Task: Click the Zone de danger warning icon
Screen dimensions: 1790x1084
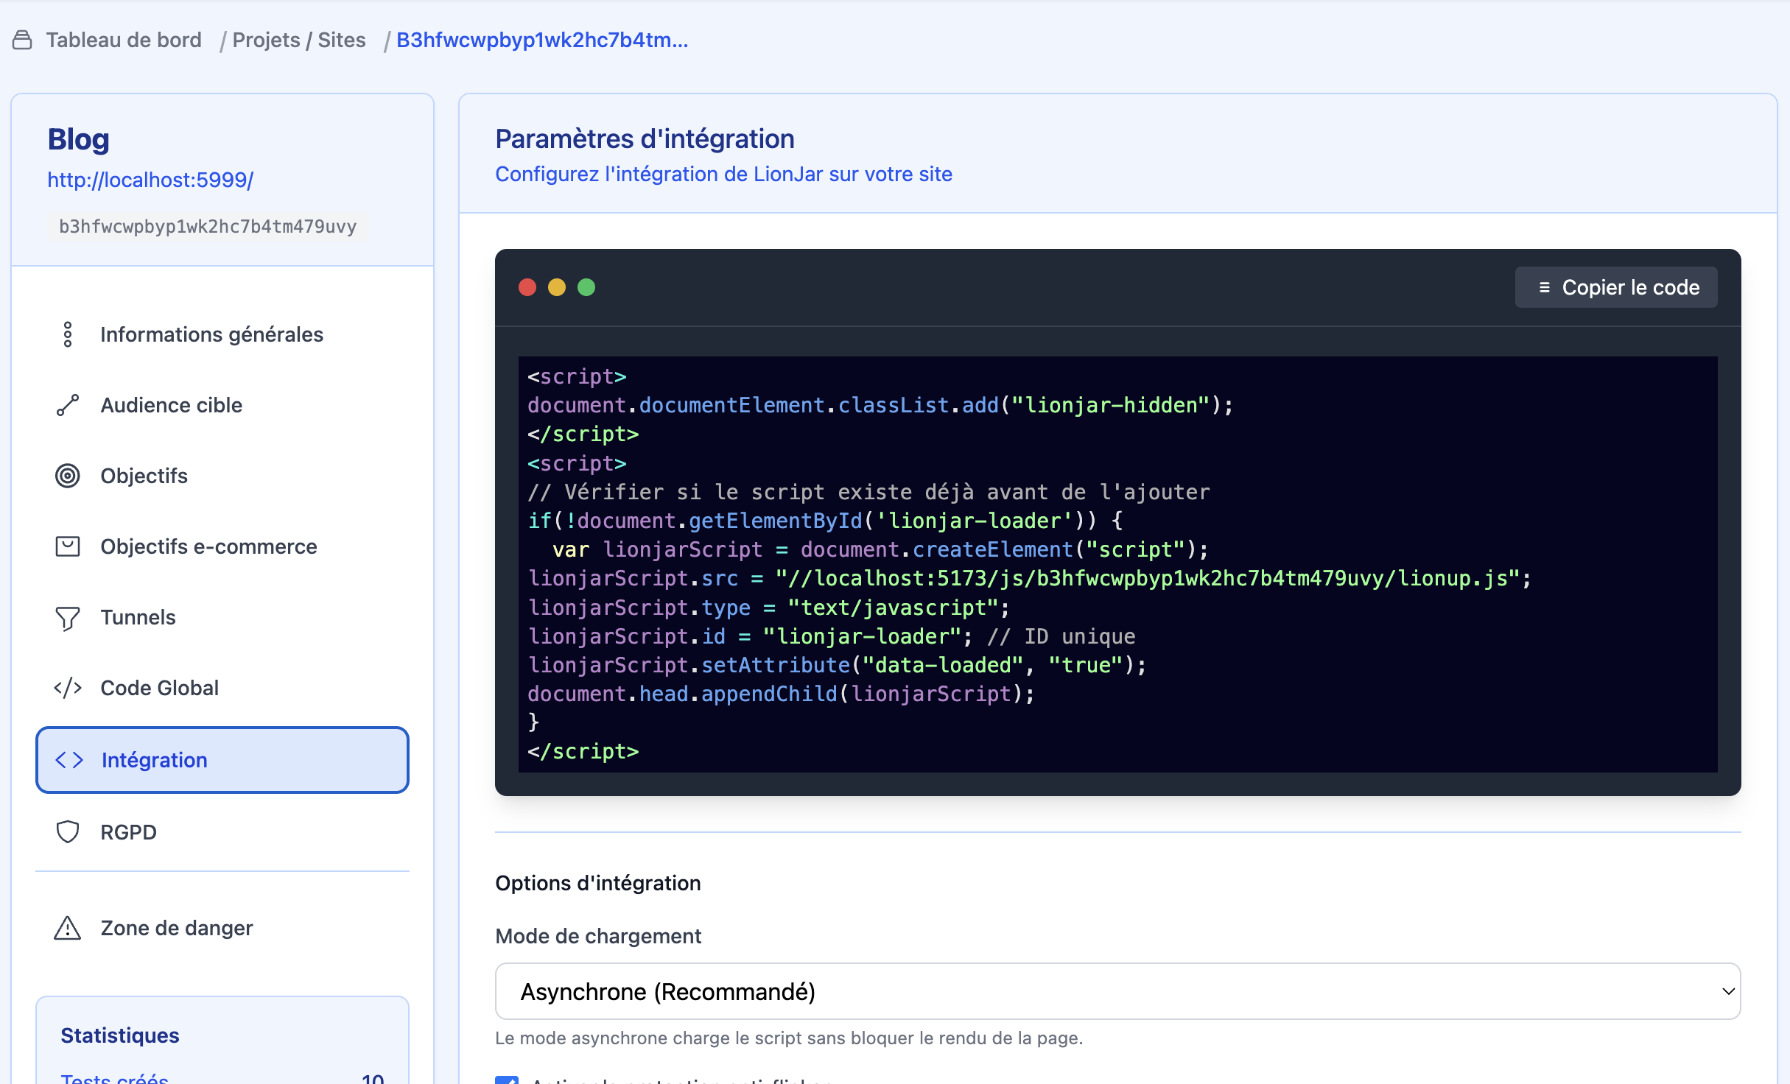Action: (x=68, y=928)
